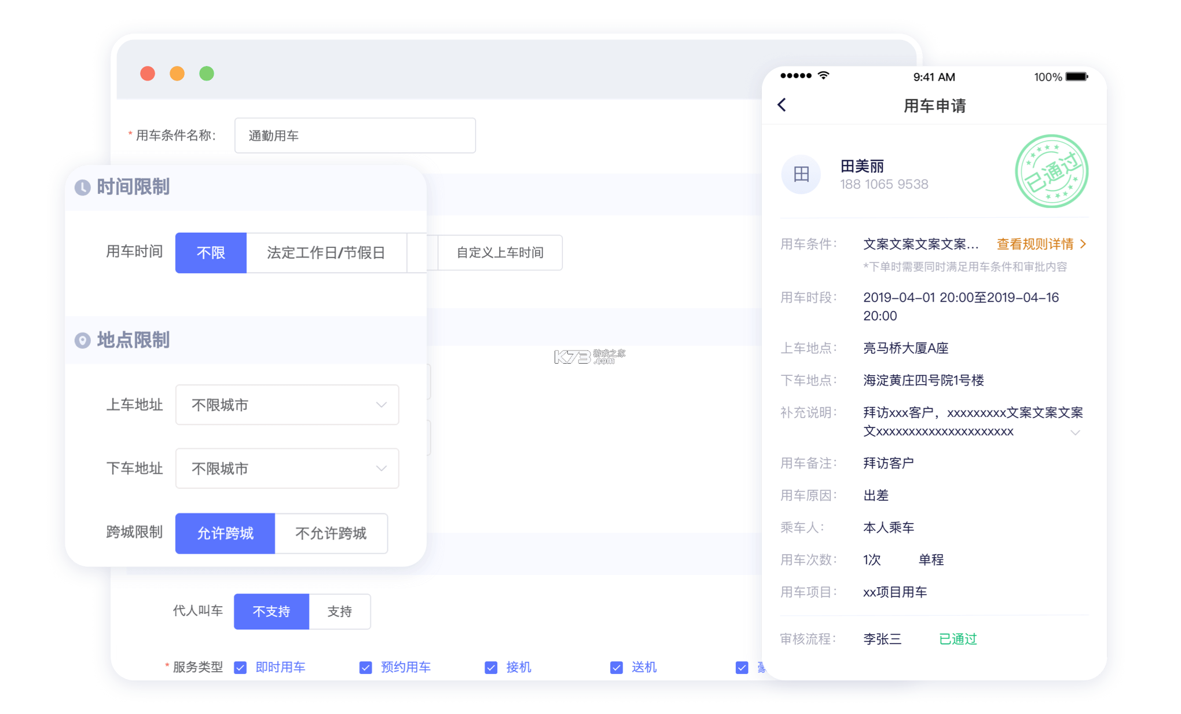The width and height of the screenshot is (1181, 714).
Task: Click the 亮马桥大厦A座 pickup location
Action: pyautogui.click(x=906, y=348)
